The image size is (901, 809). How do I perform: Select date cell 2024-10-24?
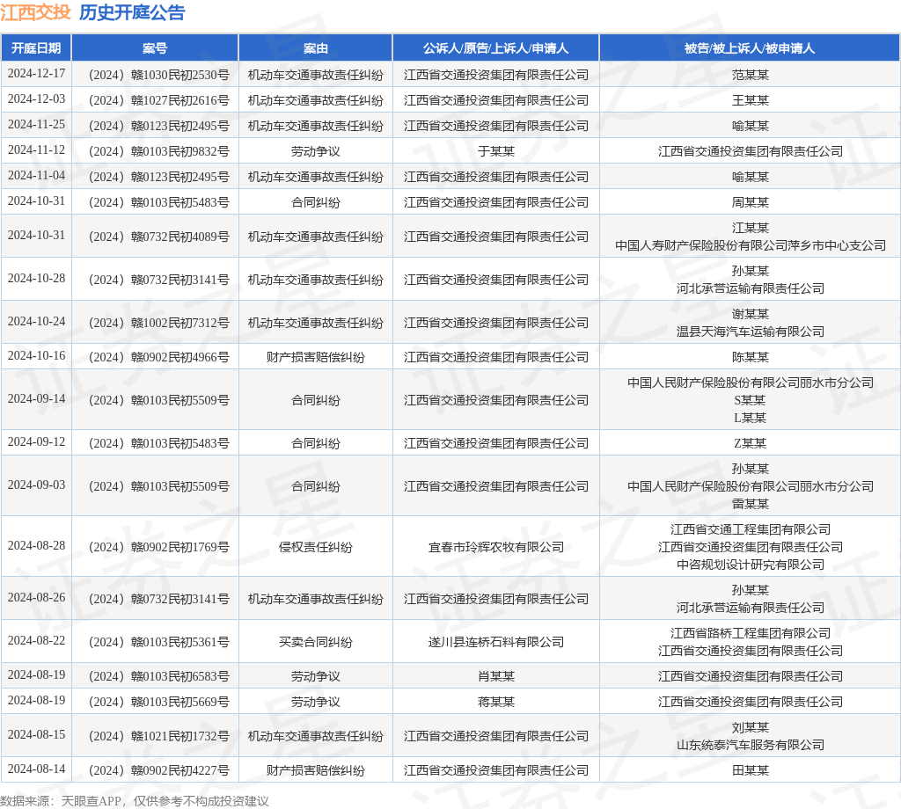click(36, 321)
